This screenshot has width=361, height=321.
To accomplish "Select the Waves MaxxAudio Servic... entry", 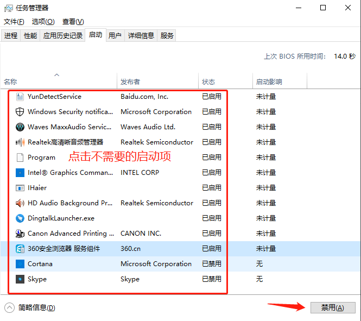I will (69, 127).
